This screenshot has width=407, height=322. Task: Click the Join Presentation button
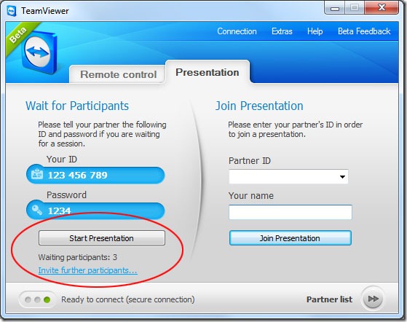click(291, 238)
